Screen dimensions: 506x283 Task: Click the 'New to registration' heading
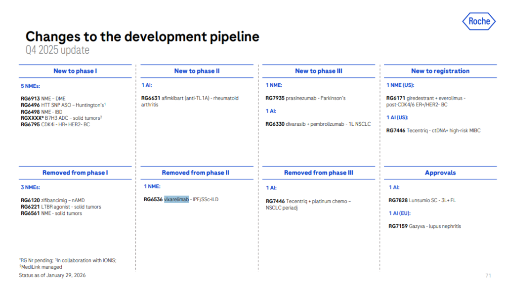click(440, 71)
